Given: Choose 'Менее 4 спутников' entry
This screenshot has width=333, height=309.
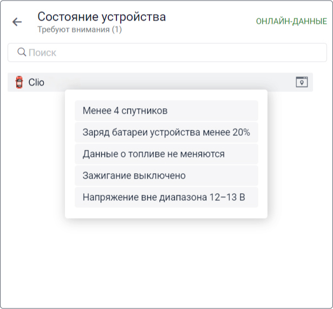Looking at the screenshot, I should [166, 111].
